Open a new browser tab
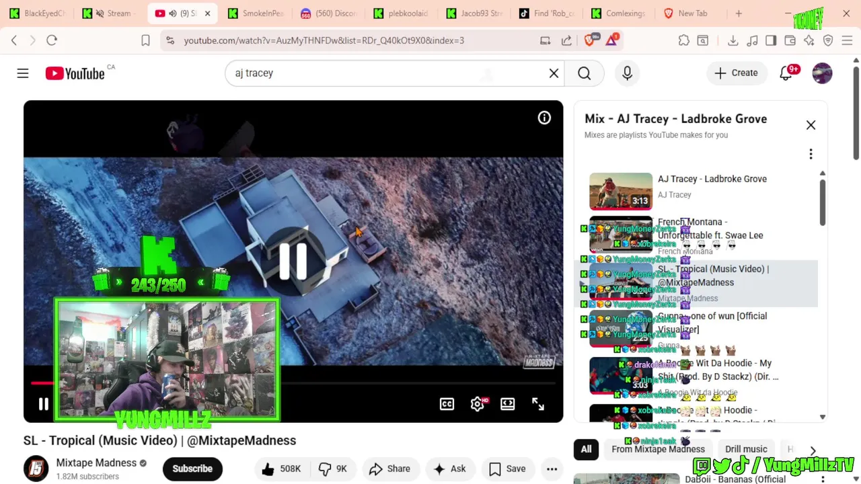The image size is (861, 484). click(x=739, y=13)
